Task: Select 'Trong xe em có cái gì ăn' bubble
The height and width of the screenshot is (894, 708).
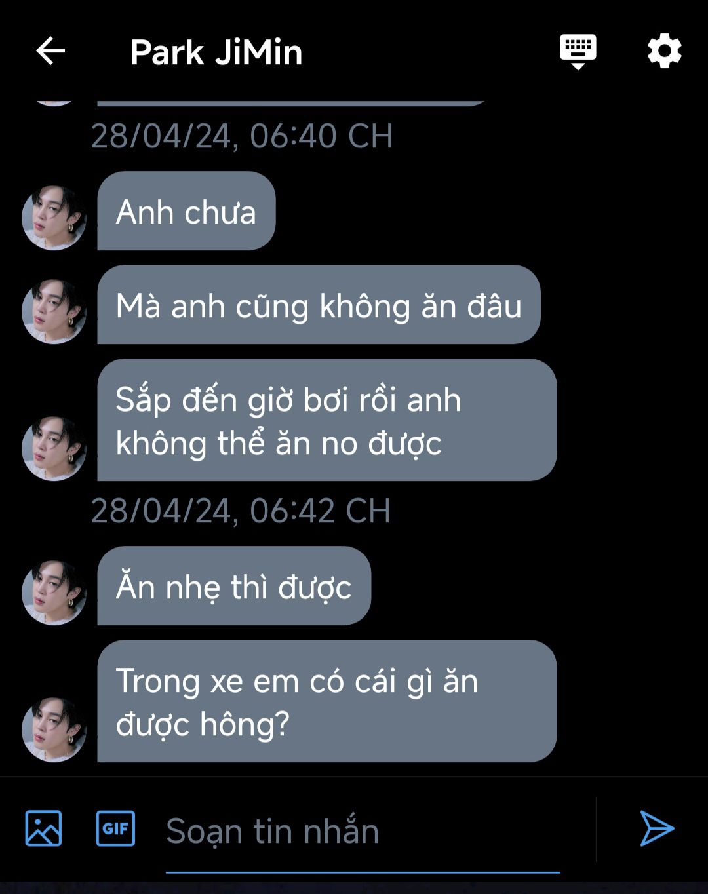Action: coord(327,701)
